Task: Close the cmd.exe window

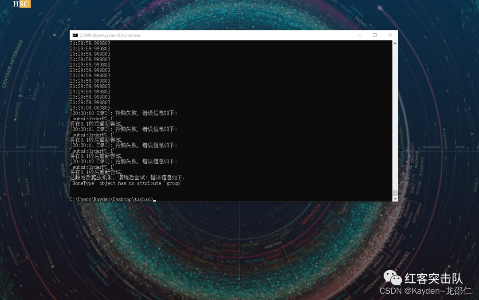Action: (x=390, y=35)
